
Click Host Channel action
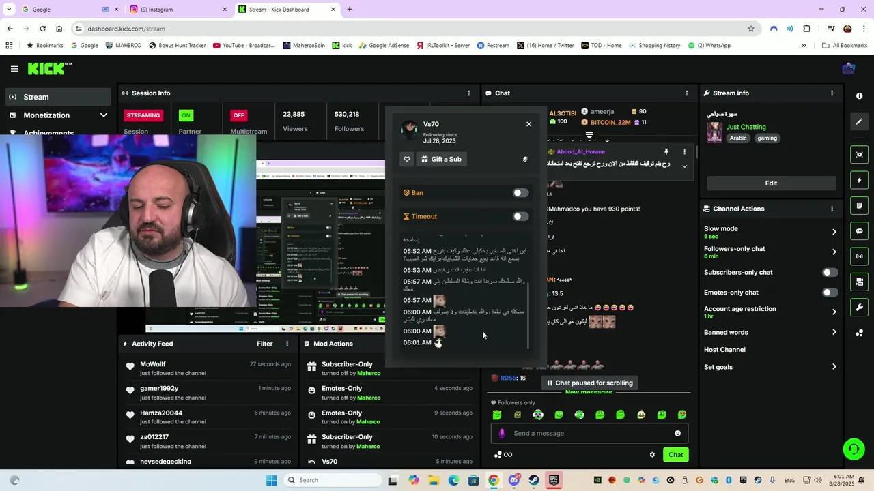tap(724, 350)
